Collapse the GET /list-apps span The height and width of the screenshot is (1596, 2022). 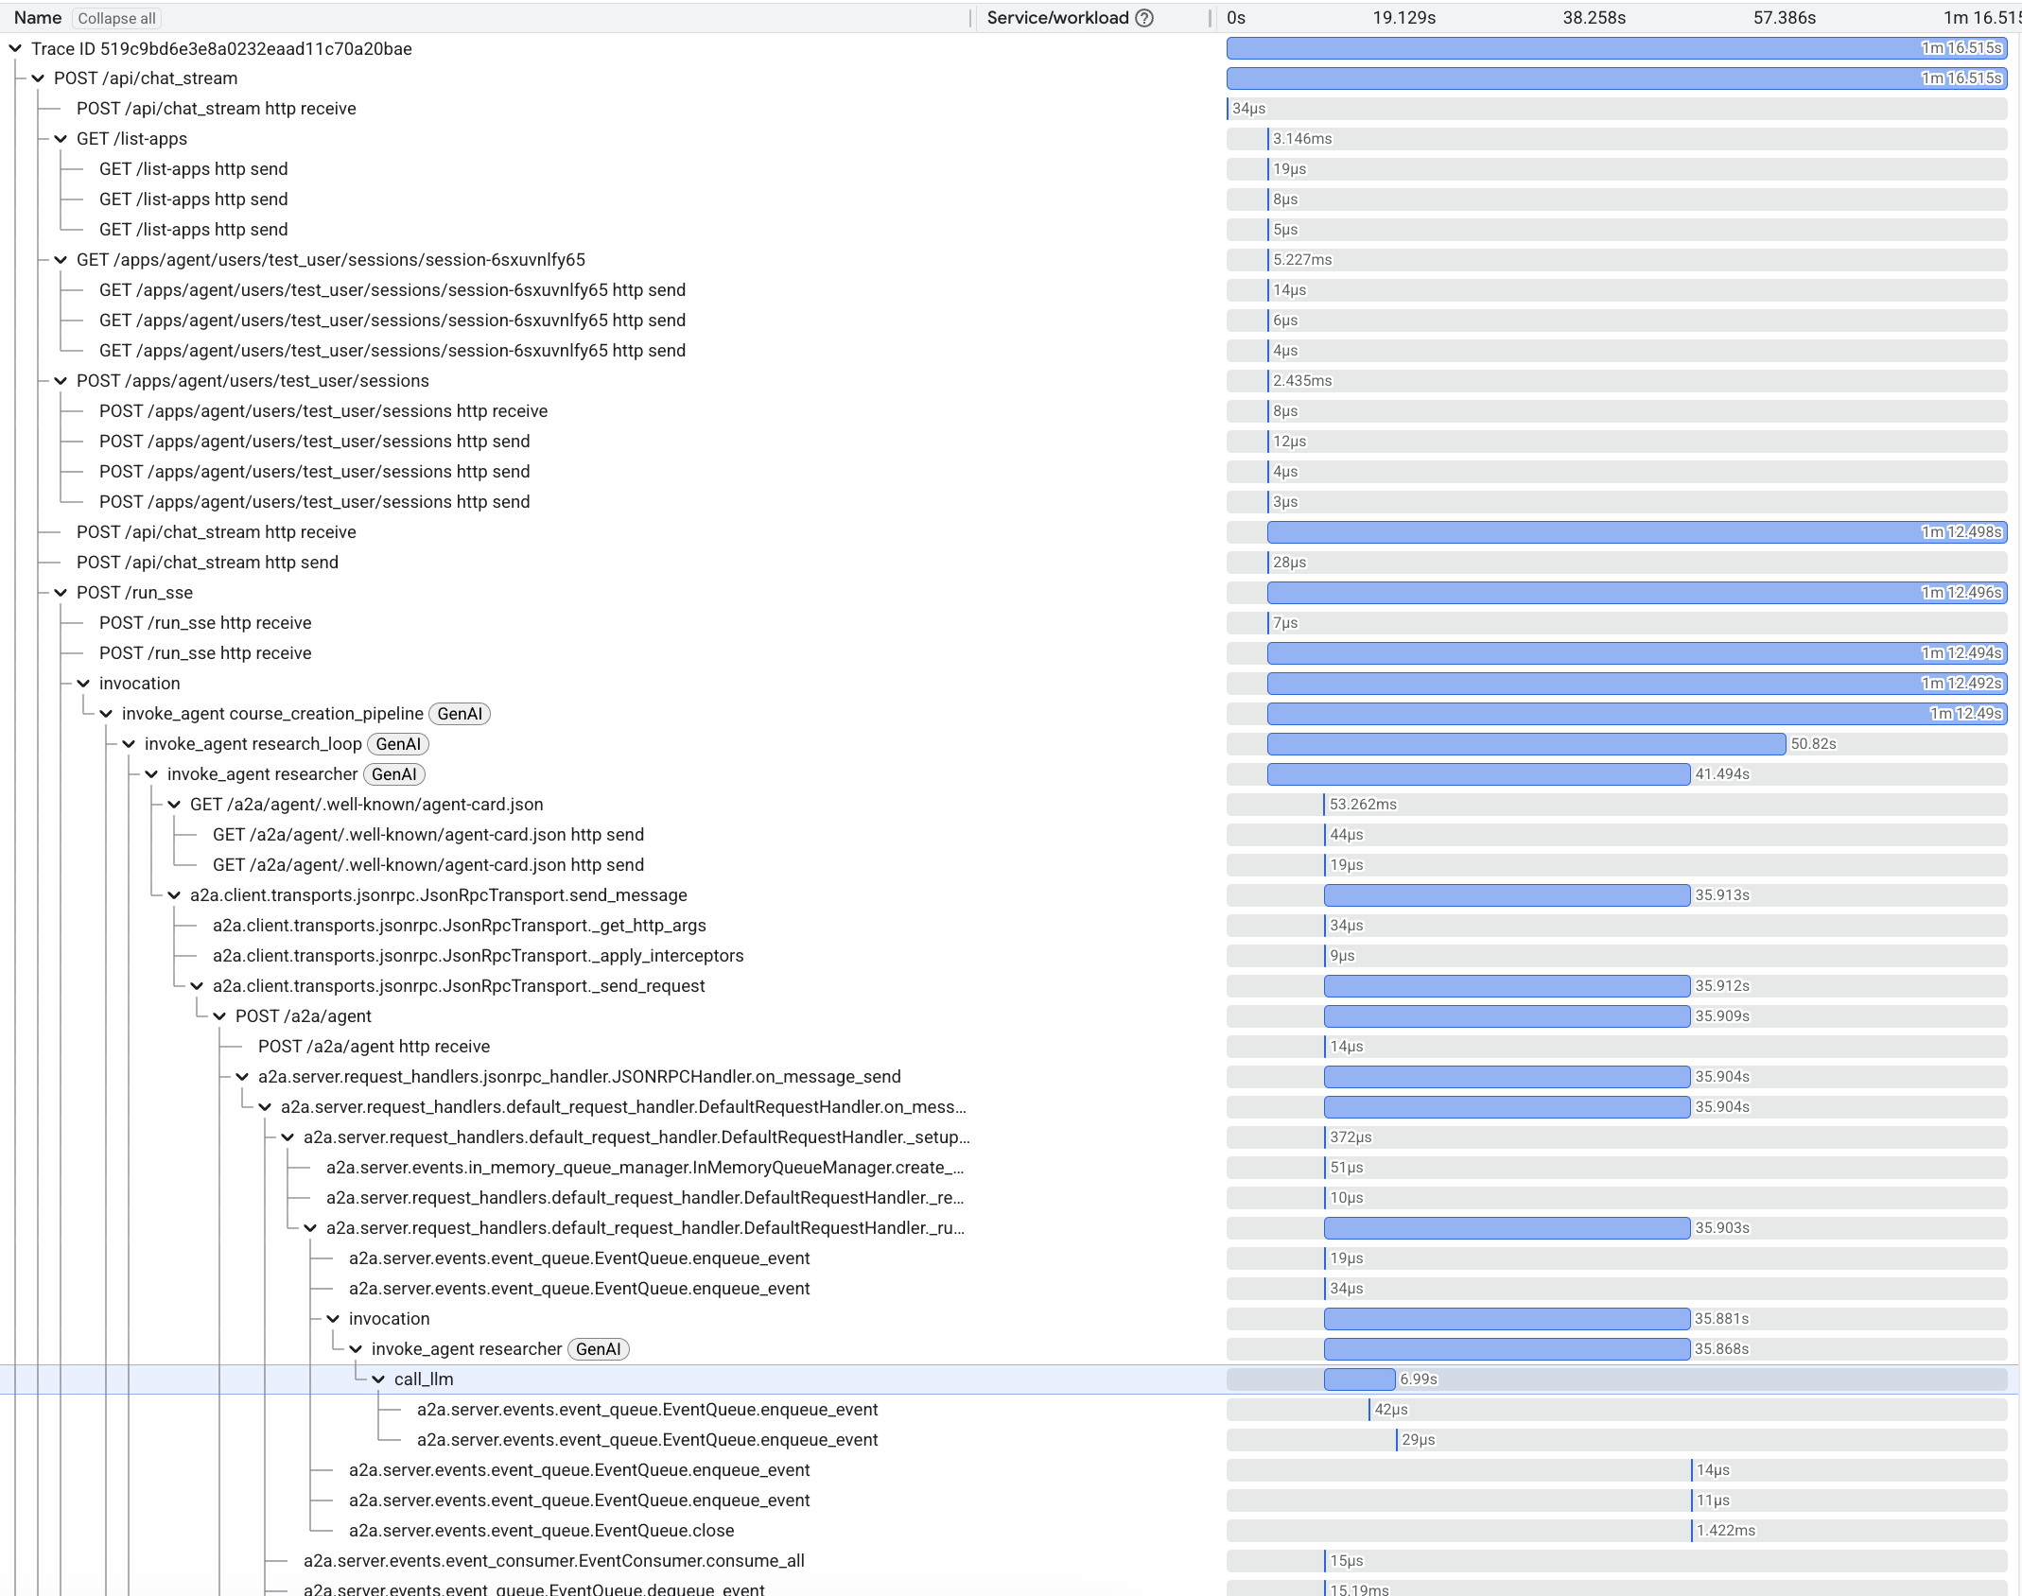61,138
